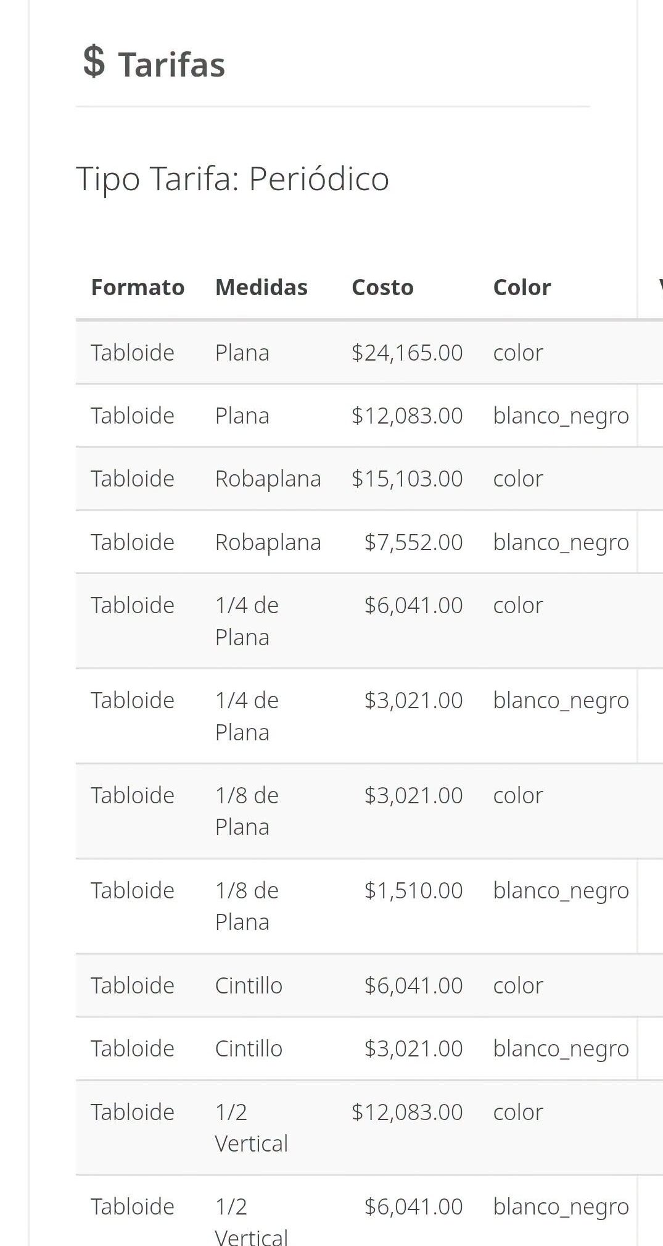Image resolution: width=663 pixels, height=1246 pixels.
Task: Select the 1/4 de Plana color measure cell
Action: click(247, 621)
